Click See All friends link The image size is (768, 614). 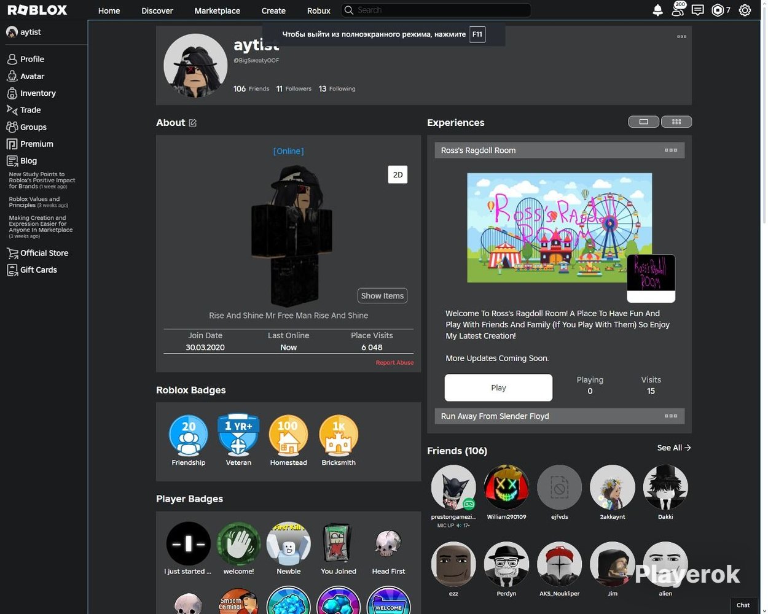click(x=674, y=448)
